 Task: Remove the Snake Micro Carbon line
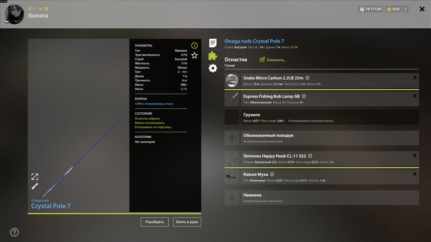point(415,77)
